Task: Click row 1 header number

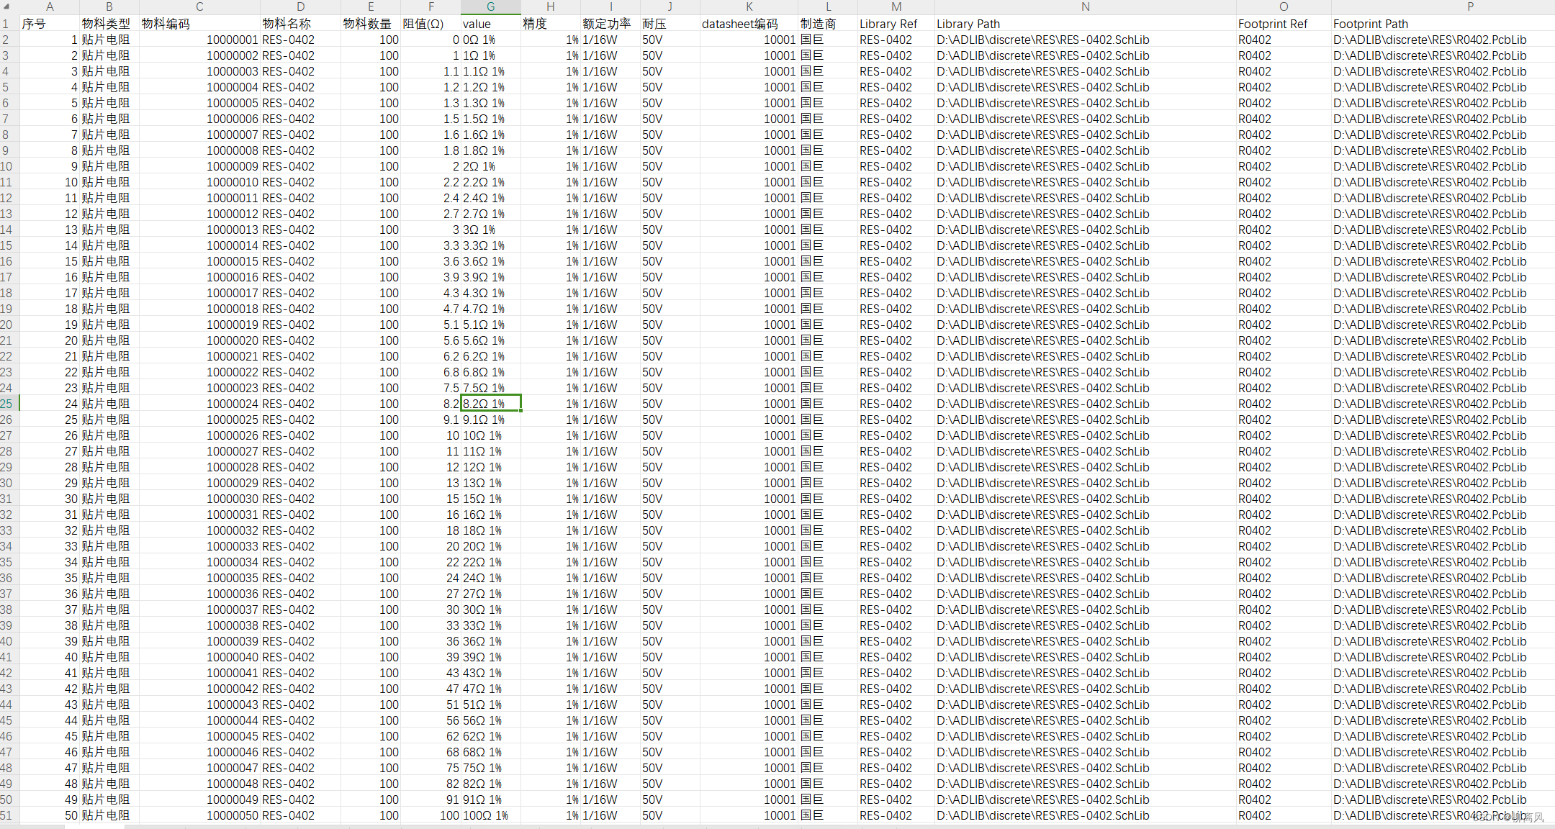Action: pos(6,24)
